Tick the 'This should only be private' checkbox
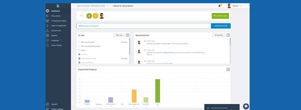Image resolution: width=301 pixels, height=110 pixels. click(x=79, y=46)
